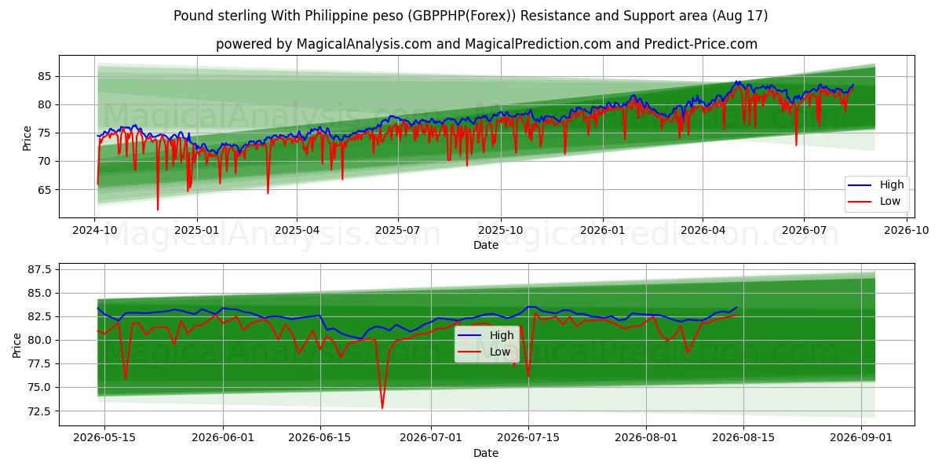
Task: Click the '85' y-axis tick in top chart
Action: (x=46, y=76)
